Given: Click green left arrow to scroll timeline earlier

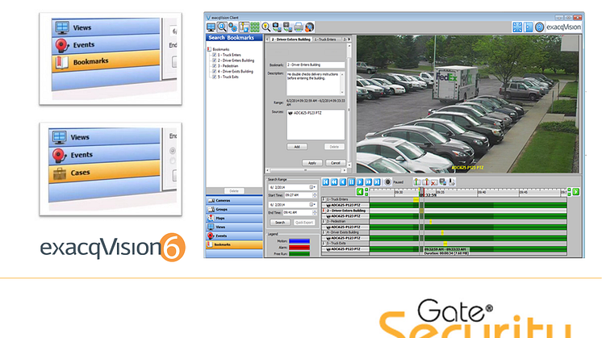Looking at the screenshot, I should tap(360, 191).
